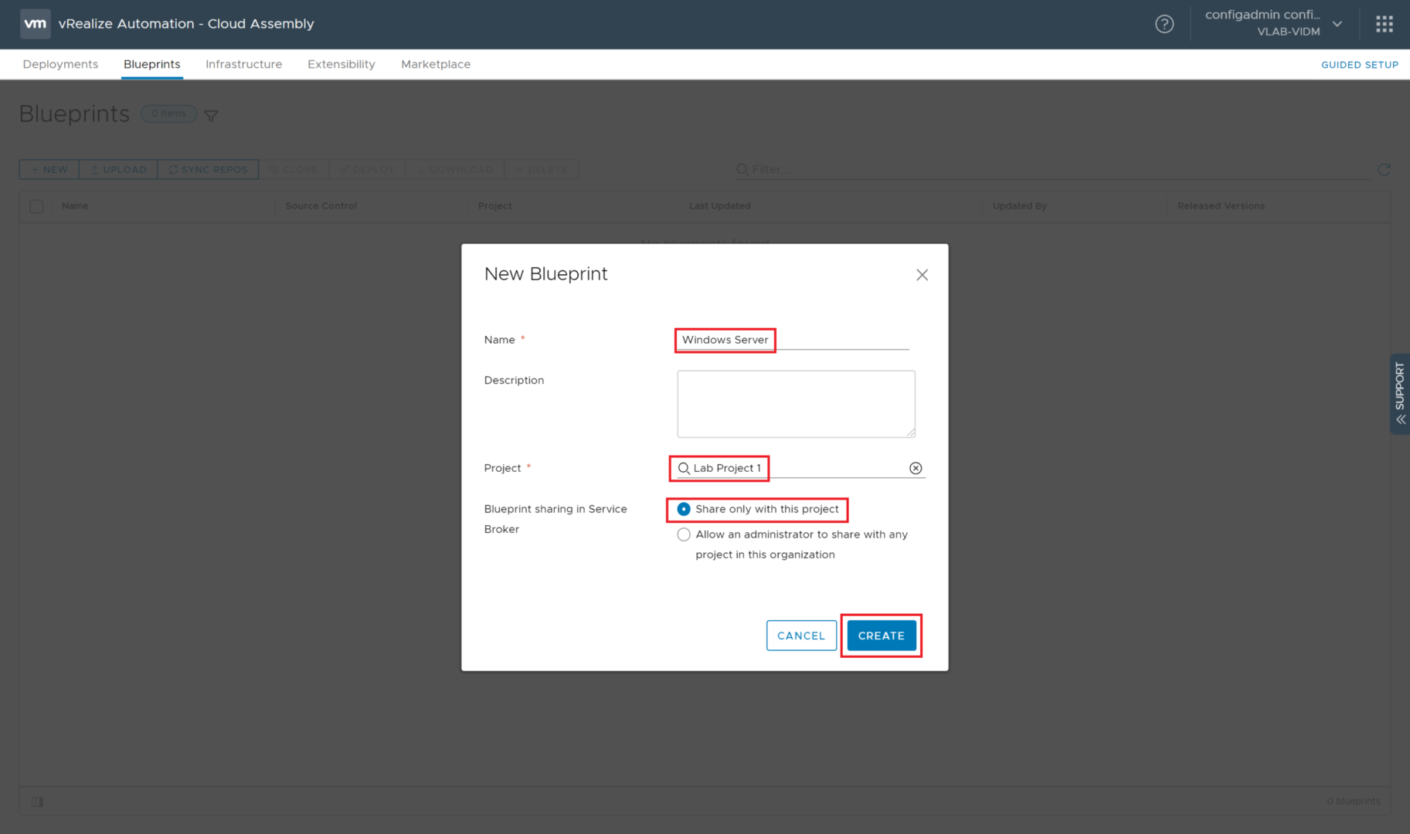The image size is (1410, 834).
Task: Open the Marketplace tab
Action: pos(436,64)
